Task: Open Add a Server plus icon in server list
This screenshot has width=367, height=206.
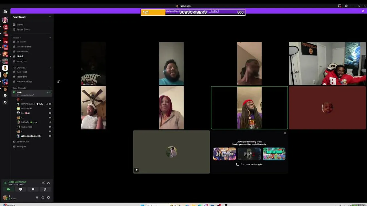Action: (5, 95)
